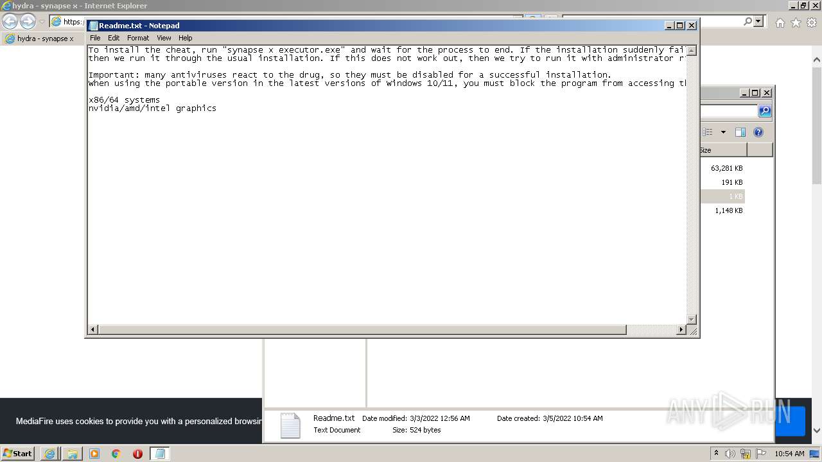Change the view in the Explorer window
The height and width of the screenshot is (462, 822).
[x=708, y=132]
